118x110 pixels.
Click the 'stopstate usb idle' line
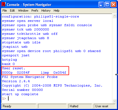[x=21, y=42]
